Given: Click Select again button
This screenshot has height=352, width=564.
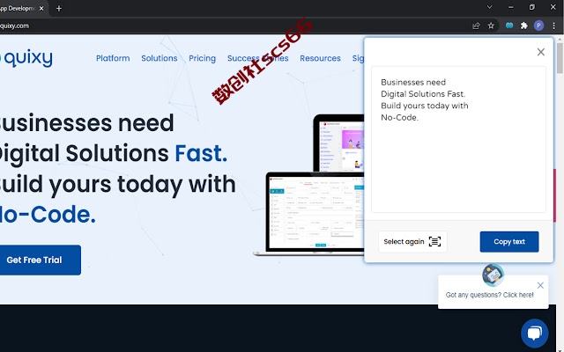Looking at the screenshot, I should (x=412, y=242).
